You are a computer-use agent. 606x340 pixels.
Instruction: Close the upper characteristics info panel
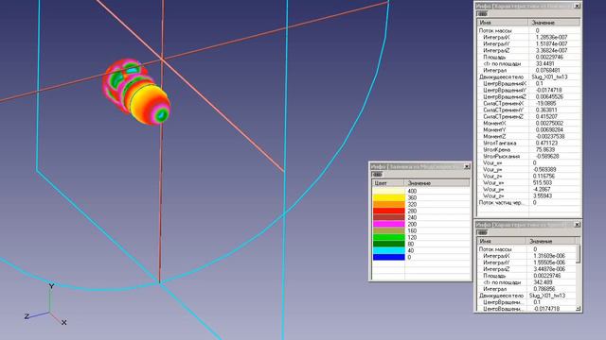click(577, 6)
